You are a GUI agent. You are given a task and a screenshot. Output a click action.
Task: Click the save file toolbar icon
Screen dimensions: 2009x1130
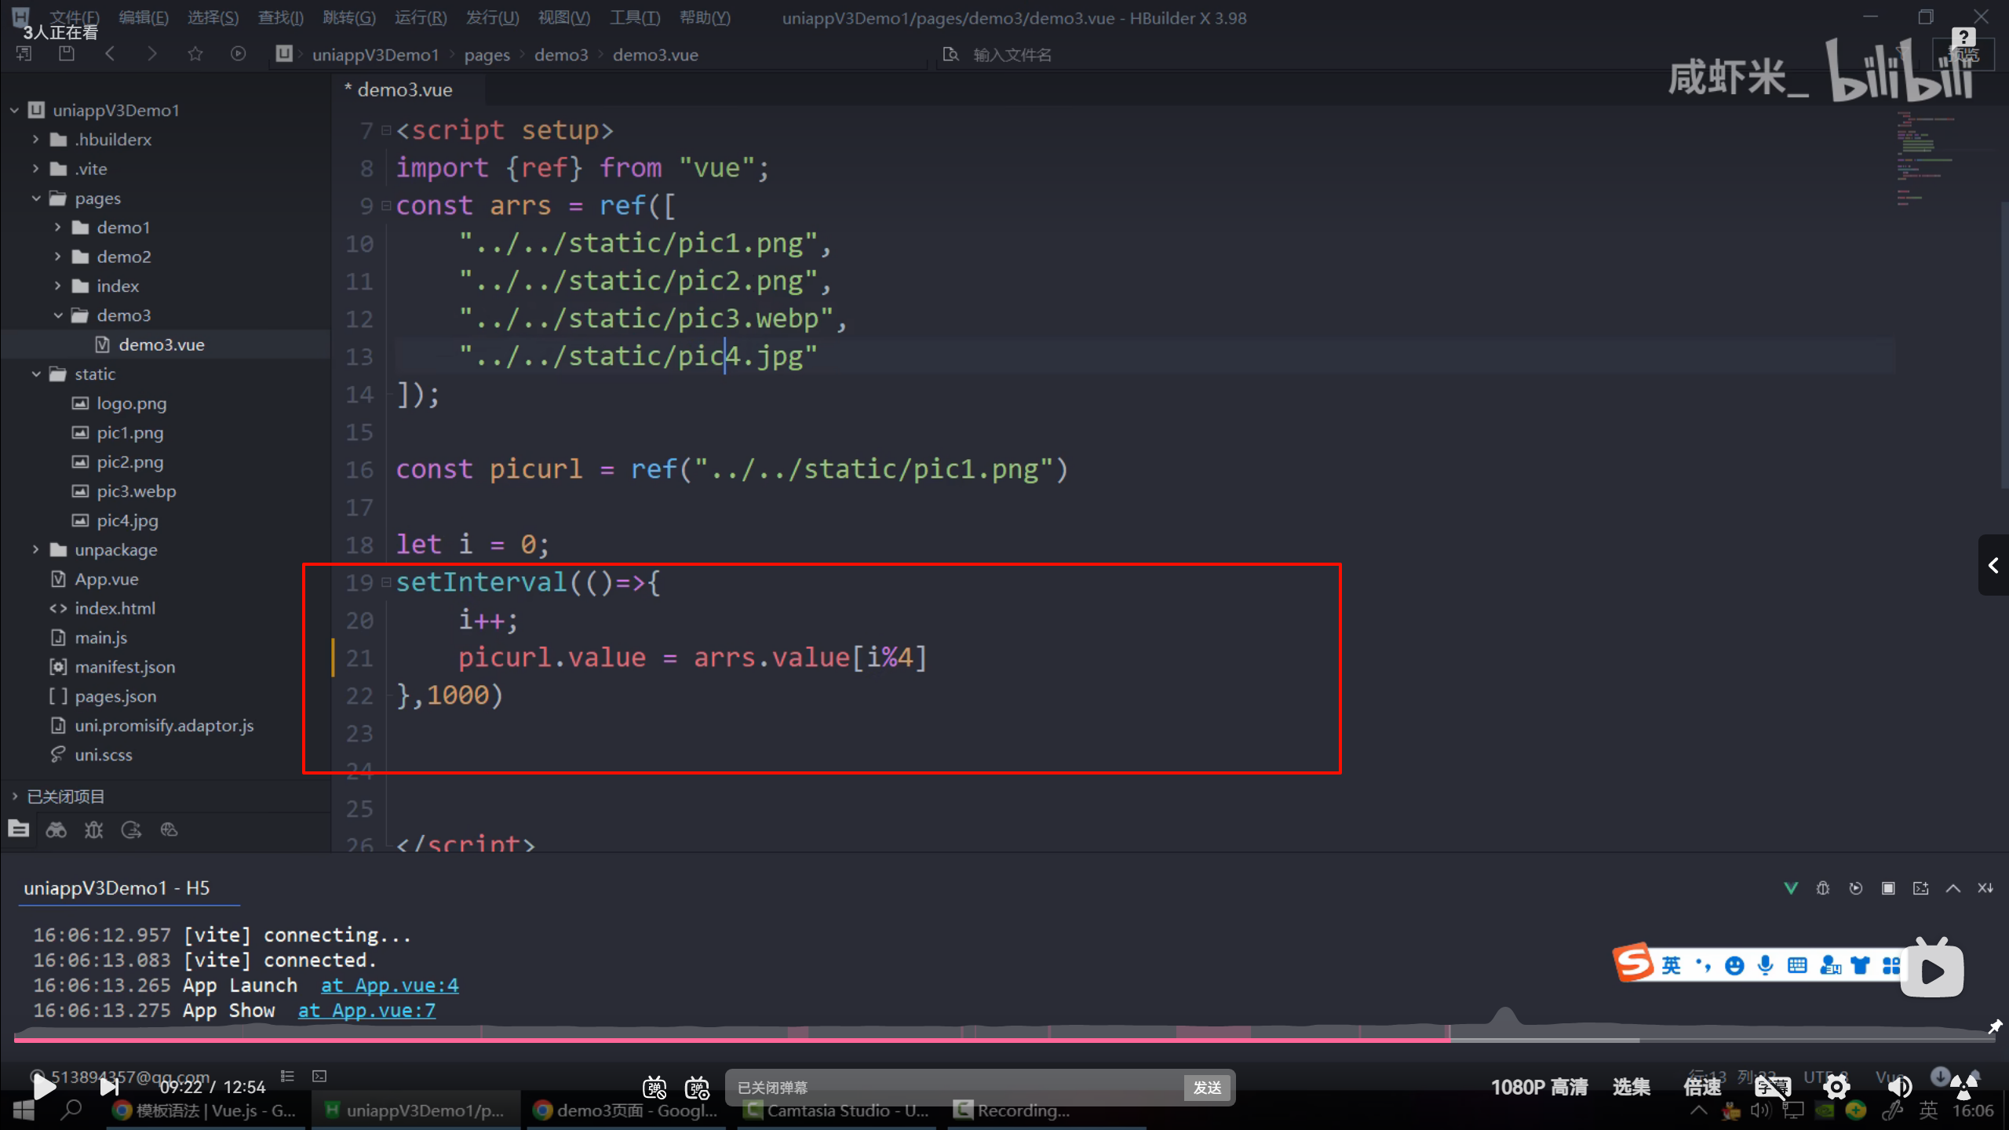tap(67, 54)
